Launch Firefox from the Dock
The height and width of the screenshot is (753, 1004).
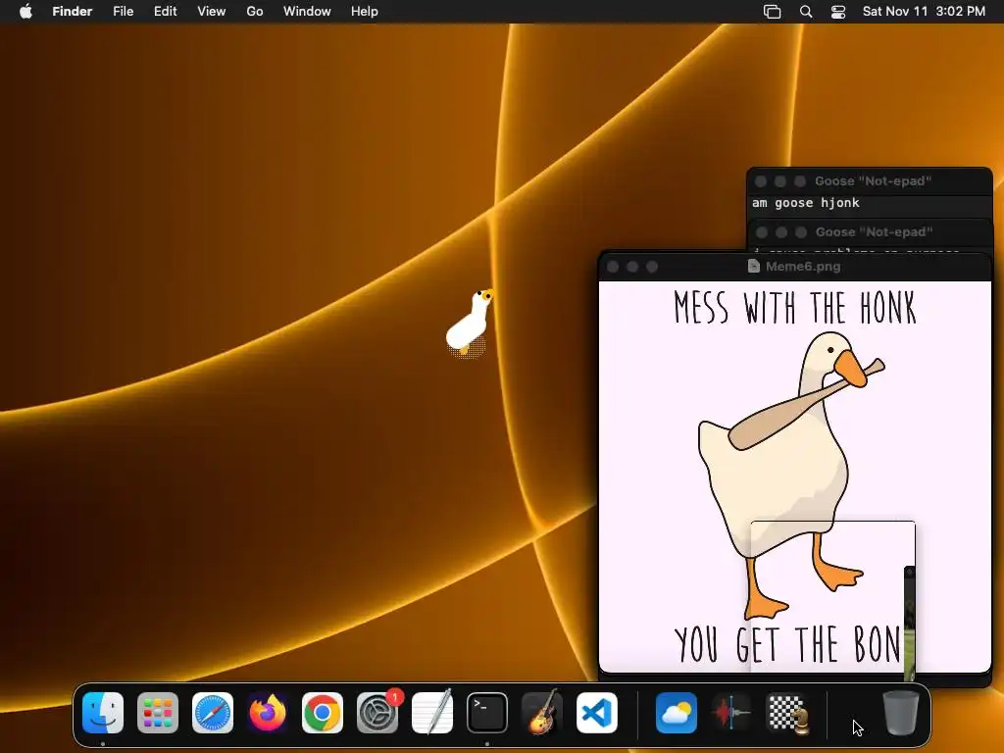pos(268,713)
